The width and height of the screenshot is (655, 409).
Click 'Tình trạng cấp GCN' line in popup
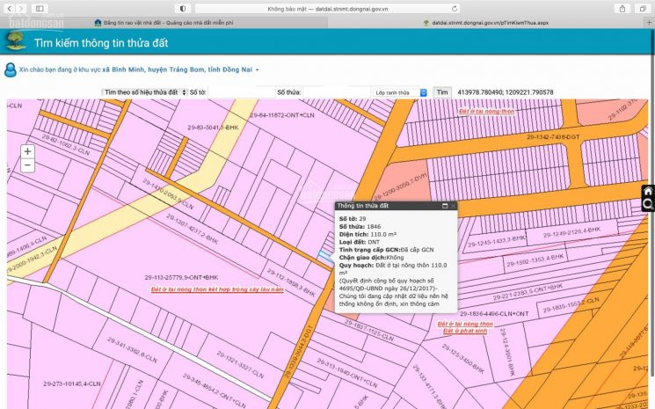(386, 250)
